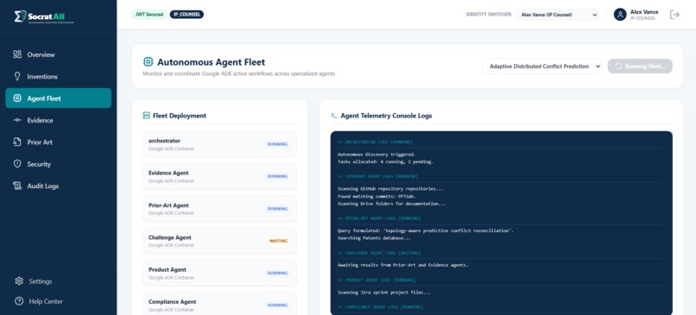Click the Compliance Agent RUNNING status badge
The width and height of the screenshot is (696, 315).
pos(277,306)
